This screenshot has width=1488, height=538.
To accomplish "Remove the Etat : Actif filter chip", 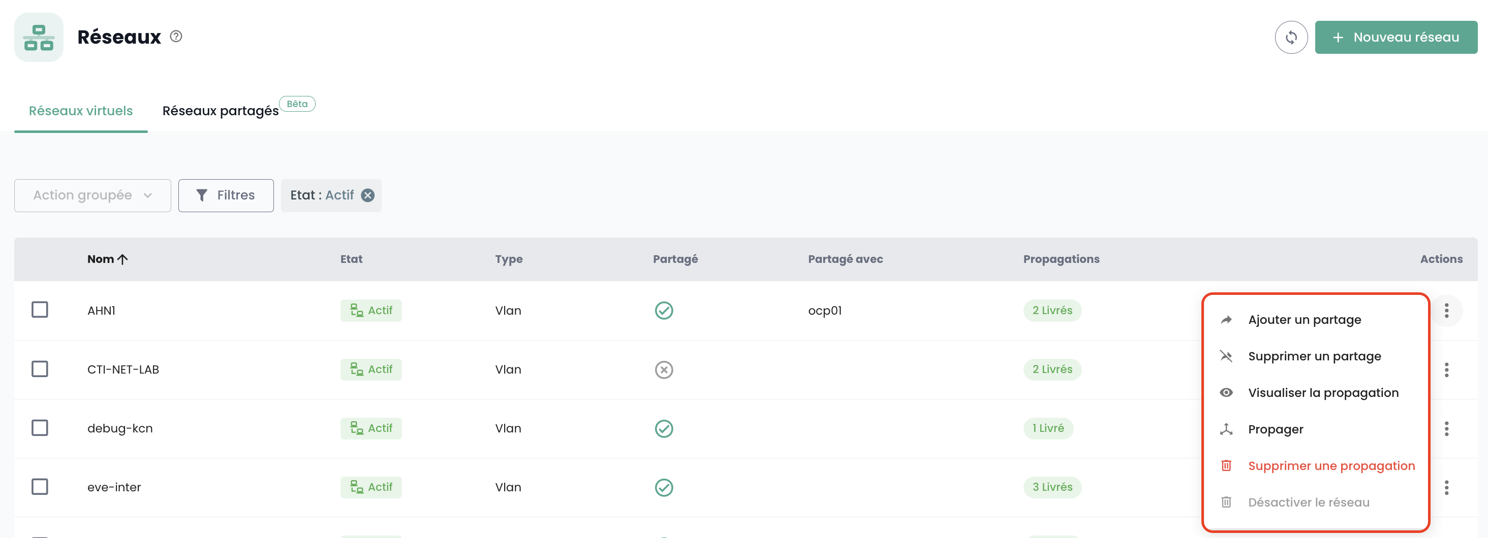I will coord(367,195).
